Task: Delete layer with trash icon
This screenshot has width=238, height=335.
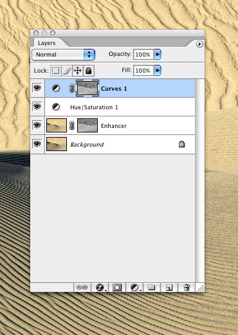Action: (x=187, y=287)
